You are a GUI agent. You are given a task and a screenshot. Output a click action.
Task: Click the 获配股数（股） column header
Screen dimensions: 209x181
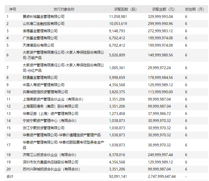point(125,9)
